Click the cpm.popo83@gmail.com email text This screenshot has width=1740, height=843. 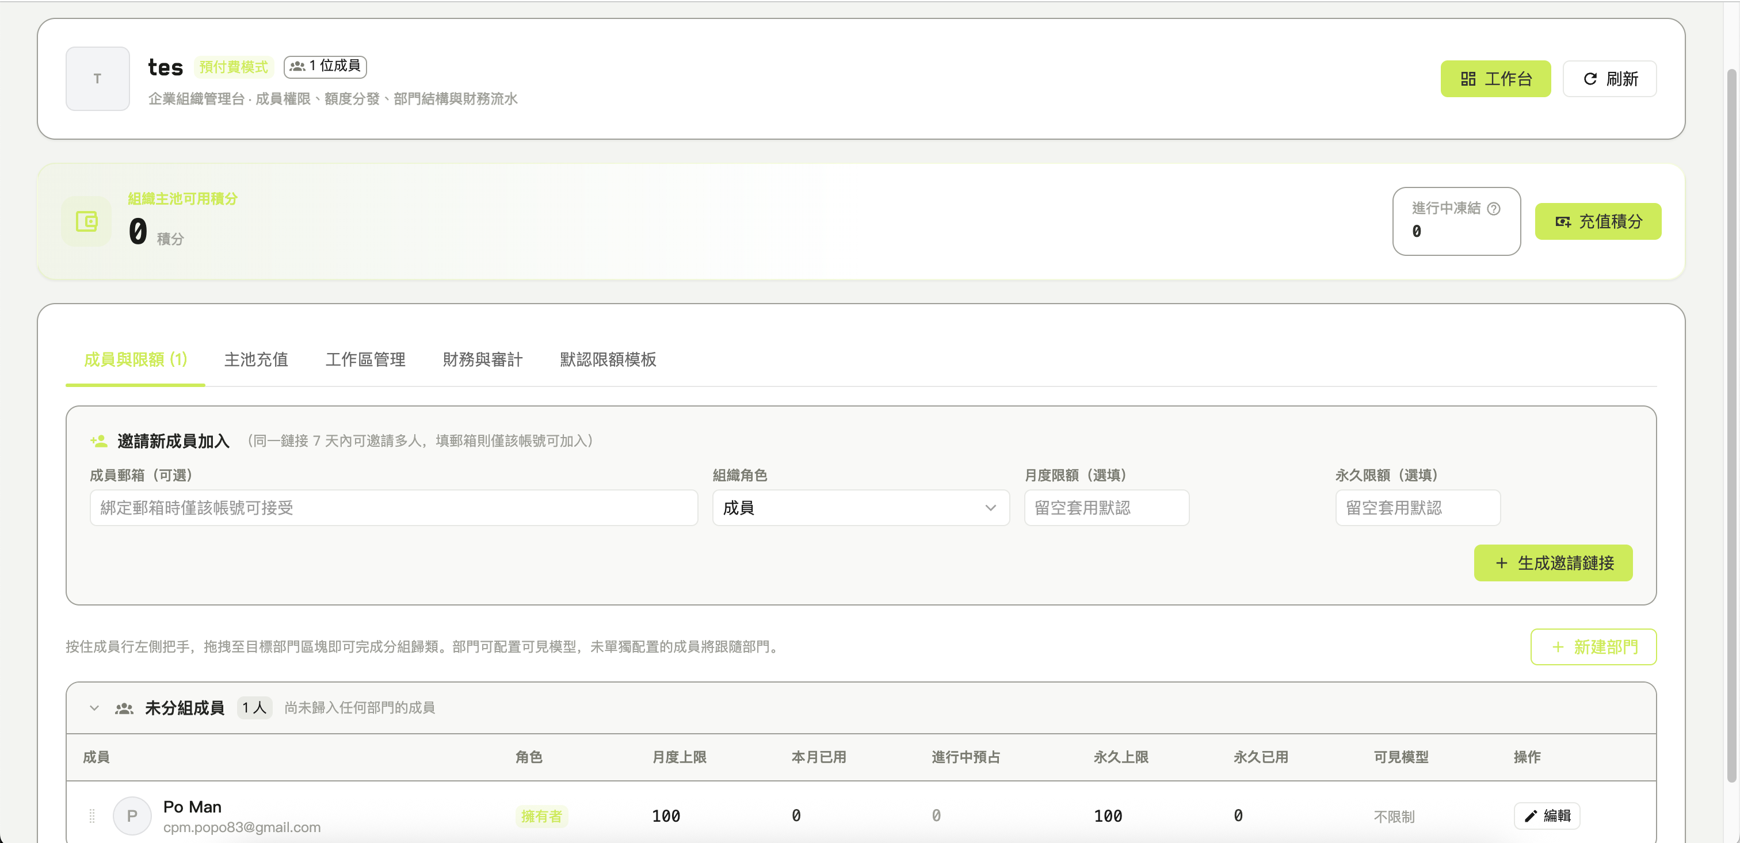(x=242, y=827)
